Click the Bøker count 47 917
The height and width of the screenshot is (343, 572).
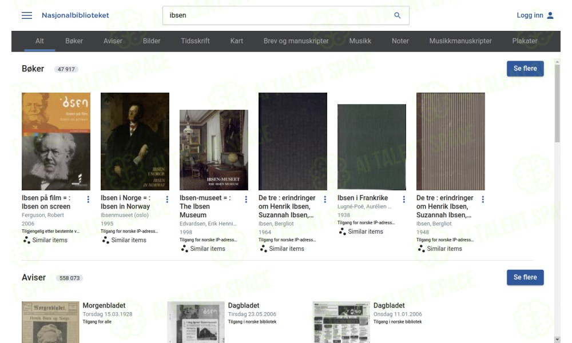tap(66, 69)
